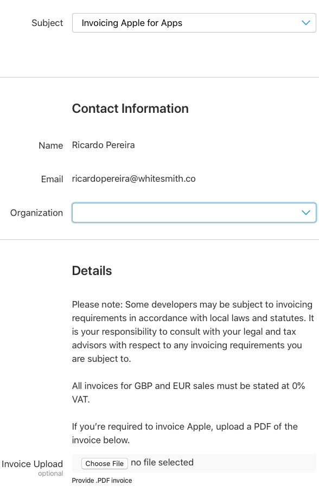
Task: Click the Subject field label
Action: click(x=47, y=23)
